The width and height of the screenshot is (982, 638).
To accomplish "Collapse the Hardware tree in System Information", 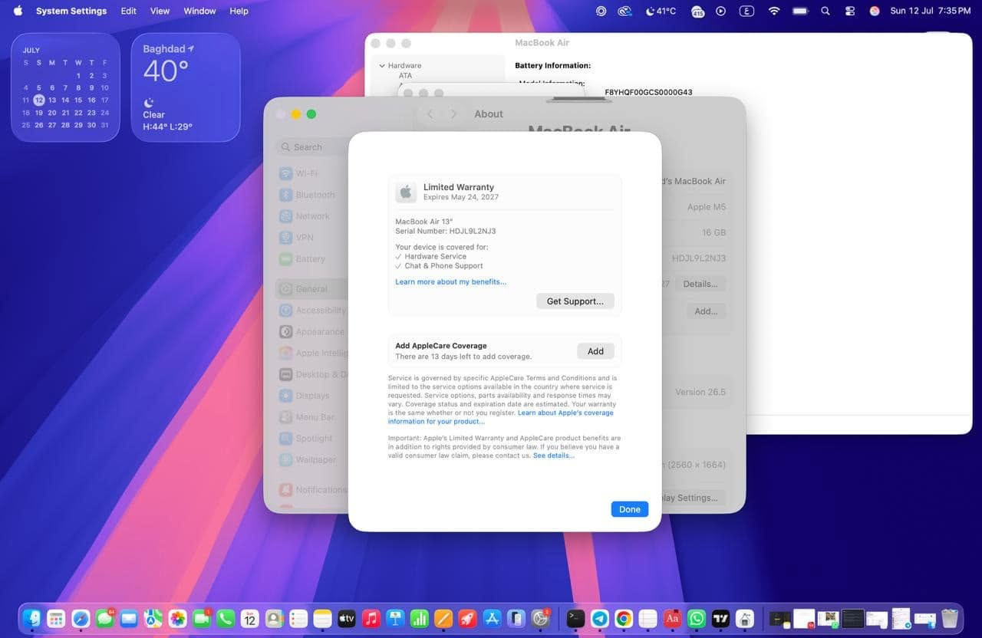I will 382,66.
